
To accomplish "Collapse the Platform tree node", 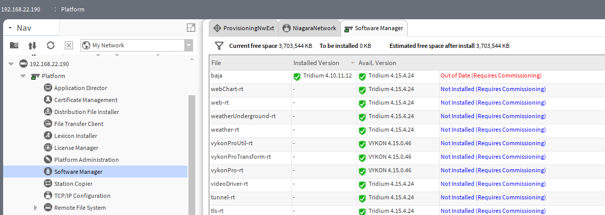I will (x=23, y=76).
